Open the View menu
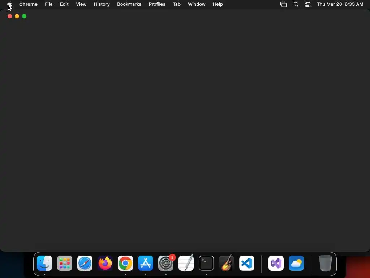Screen dimensions: 370x278 click(81, 4)
